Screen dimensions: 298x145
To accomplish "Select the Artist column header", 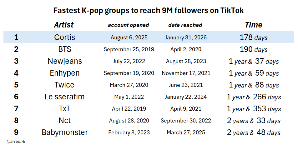I will coord(64,25).
